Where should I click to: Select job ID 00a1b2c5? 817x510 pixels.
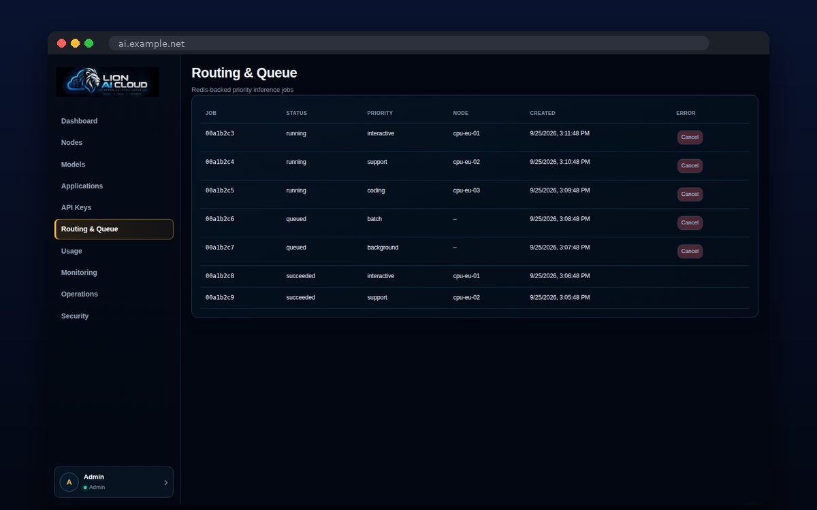(x=220, y=190)
